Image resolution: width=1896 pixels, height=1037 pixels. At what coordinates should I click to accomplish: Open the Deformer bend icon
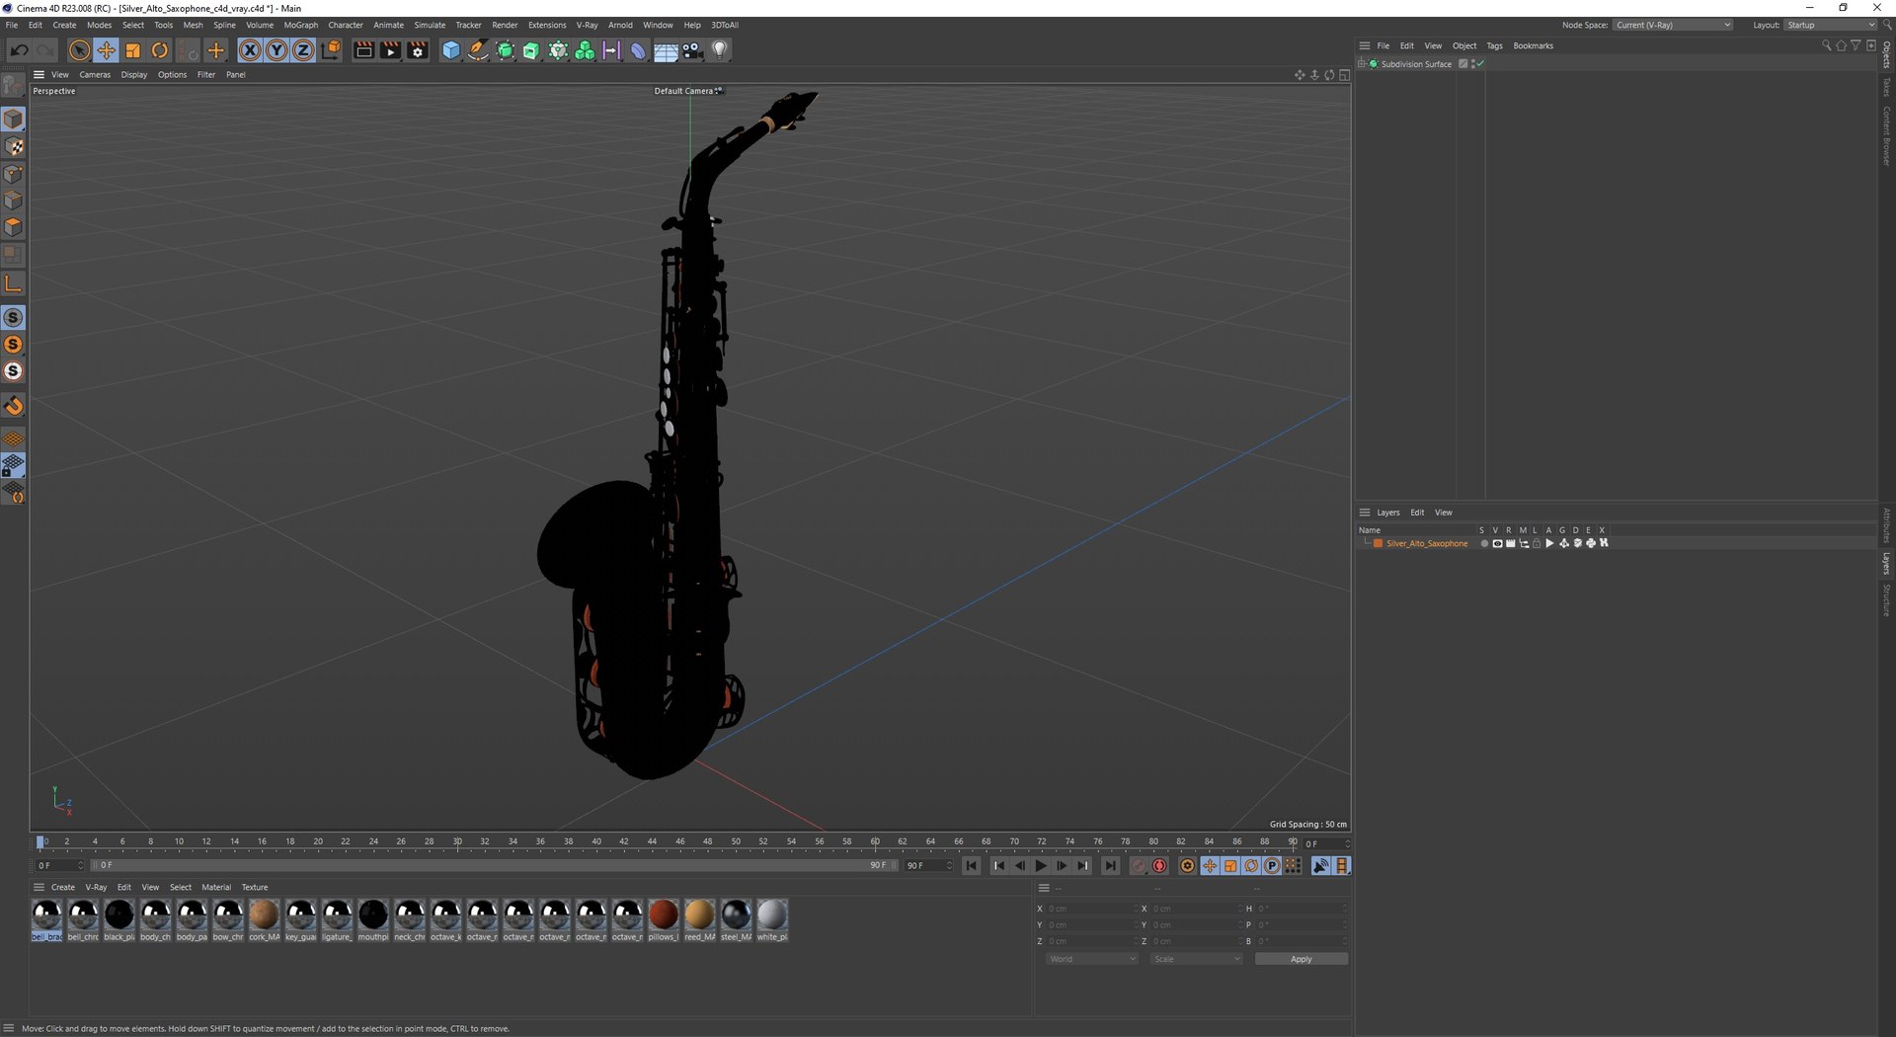coord(638,50)
